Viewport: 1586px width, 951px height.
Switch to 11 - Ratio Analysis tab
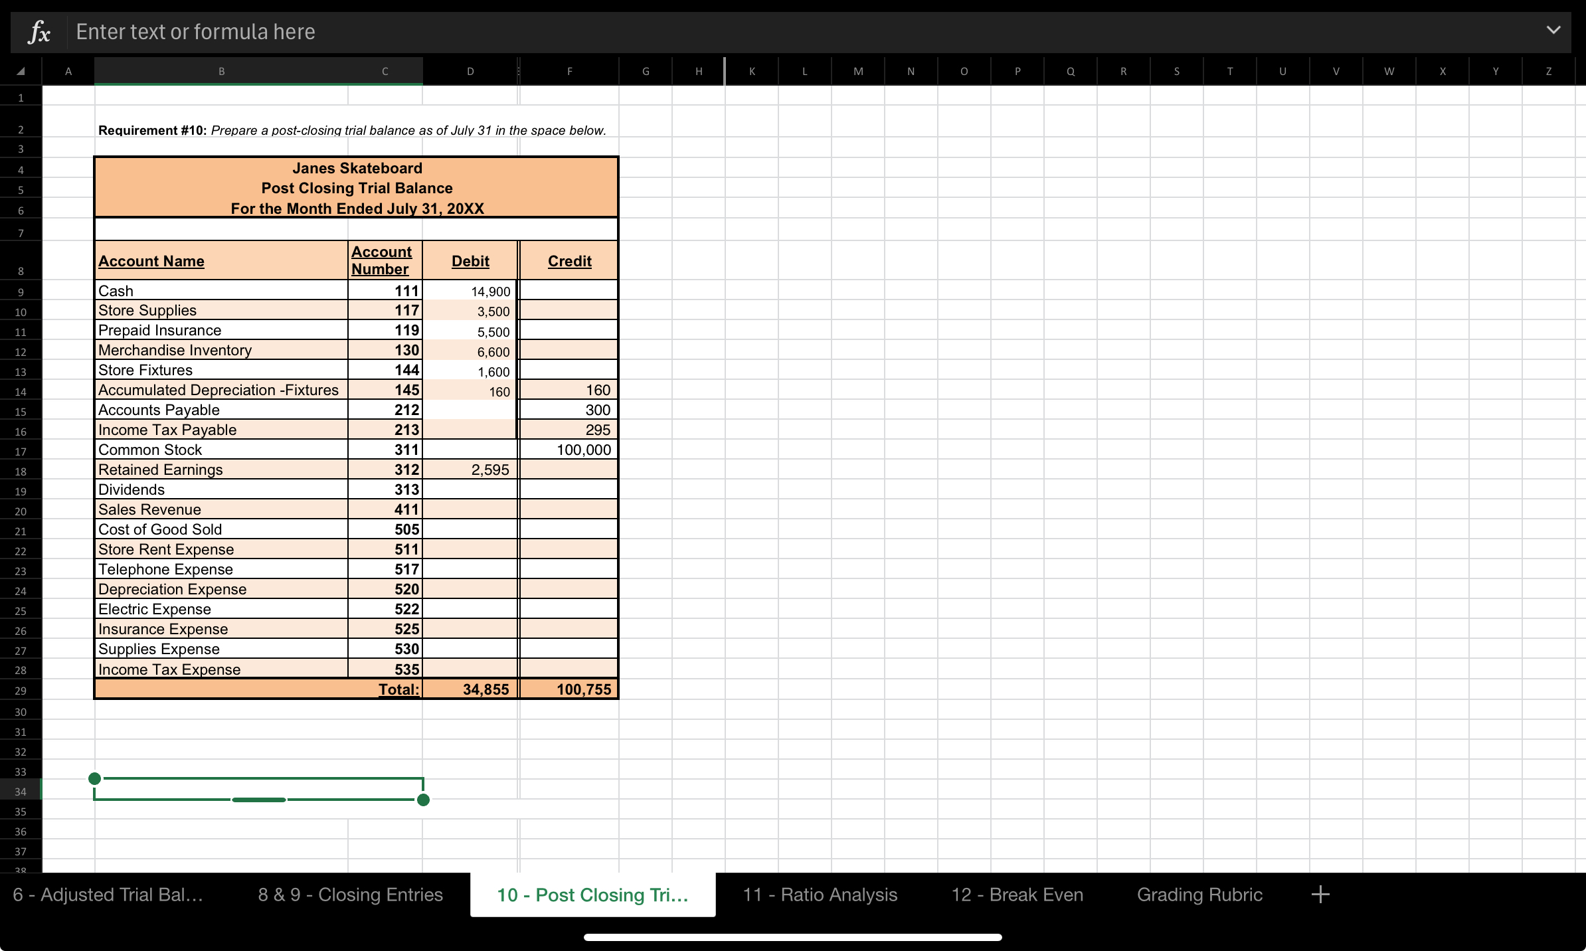pos(820,895)
